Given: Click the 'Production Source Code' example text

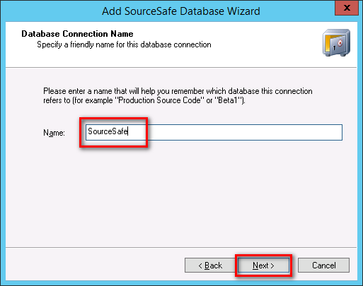Looking at the screenshot, I should tap(159, 100).
